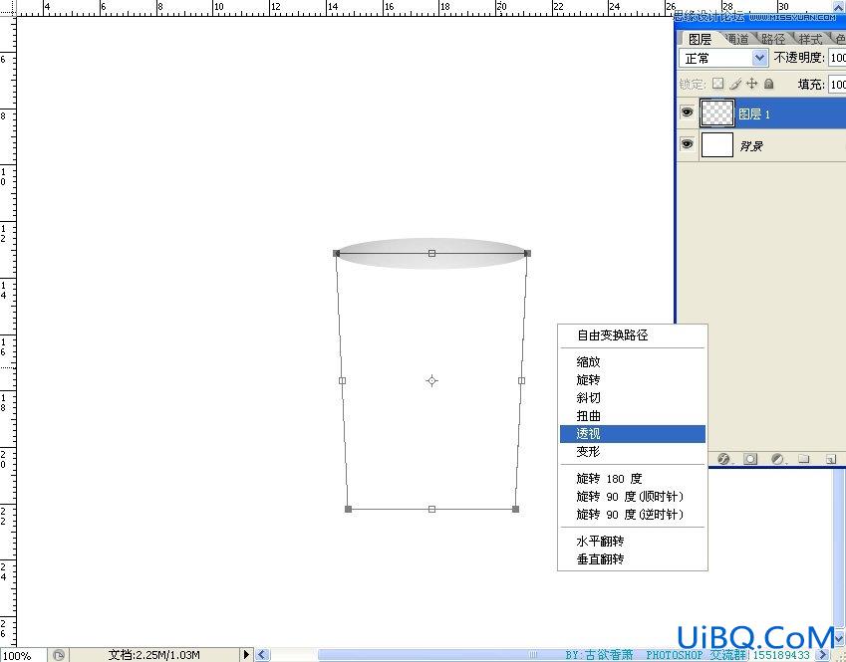The height and width of the screenshot is (662, 846).
Task: Toggle lock position move icon
Action: click(x=752, y=84)
